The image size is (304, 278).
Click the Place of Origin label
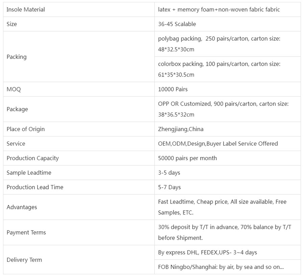coord(26,129)
